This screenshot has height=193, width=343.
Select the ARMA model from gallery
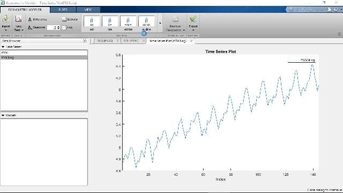pos(128,24)
